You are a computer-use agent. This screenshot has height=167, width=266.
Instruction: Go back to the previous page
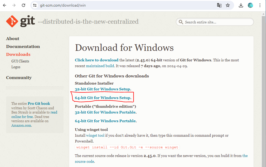pyautogui.click(x=4, y=5)
